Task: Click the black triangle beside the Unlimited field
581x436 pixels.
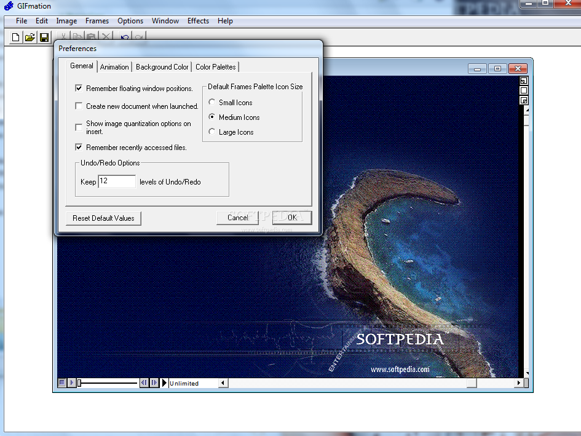Action: click(x=165, y=382)
